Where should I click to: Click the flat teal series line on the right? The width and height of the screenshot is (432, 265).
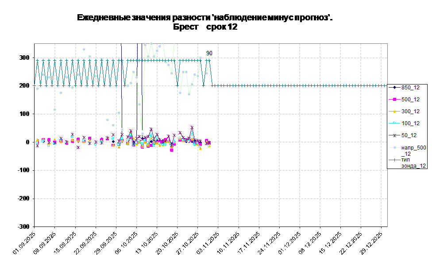(x=301, y=85)
